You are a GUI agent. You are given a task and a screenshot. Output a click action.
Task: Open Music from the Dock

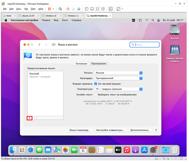[127, 150]
